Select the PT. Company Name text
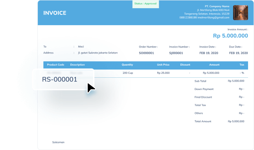The height and width of the screenshot is (150, 254). click(217, 6)
